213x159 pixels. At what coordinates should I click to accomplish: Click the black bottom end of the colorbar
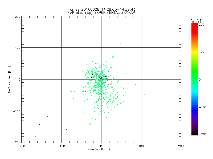[195, 134]
